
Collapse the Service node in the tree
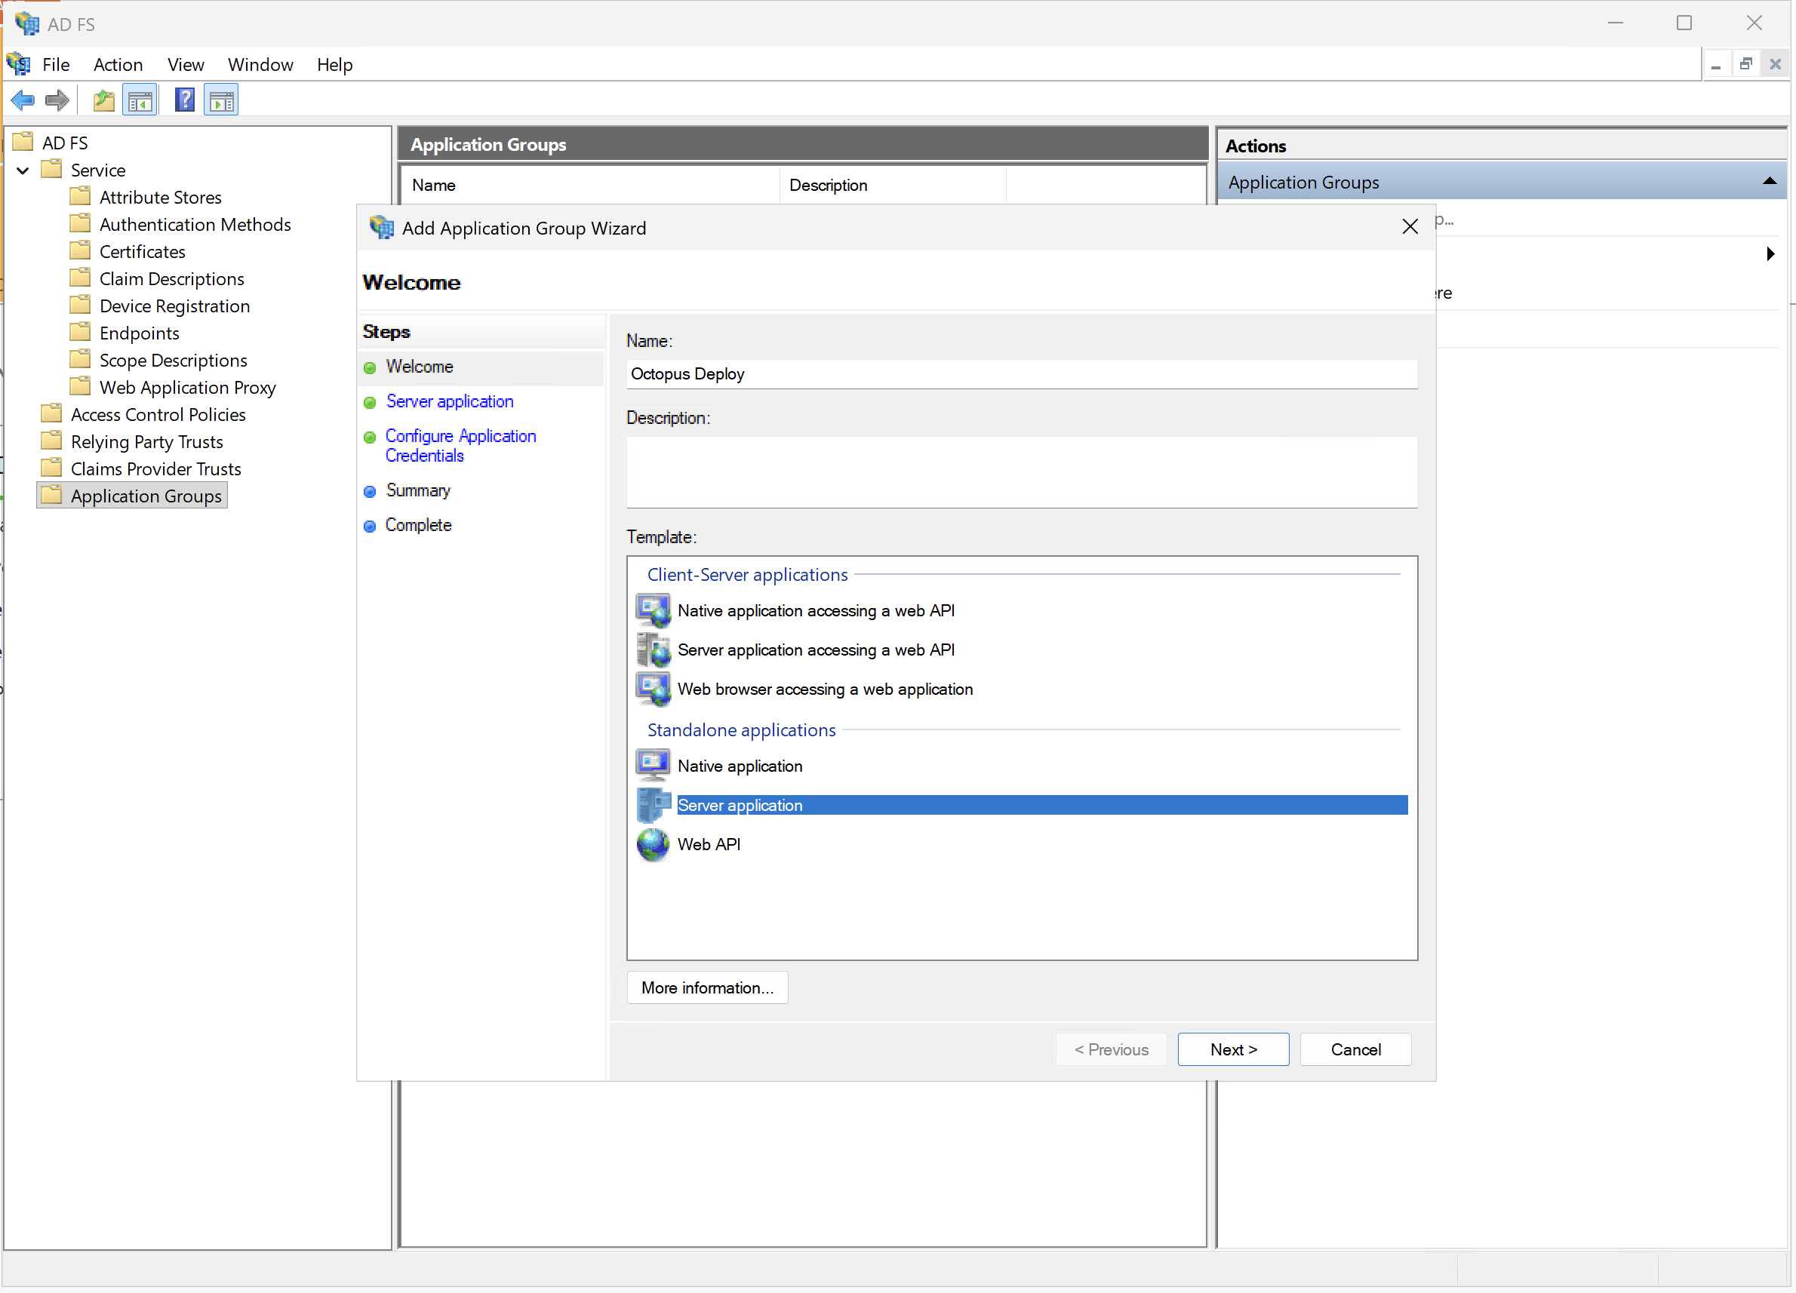click(x=22, y=170)
